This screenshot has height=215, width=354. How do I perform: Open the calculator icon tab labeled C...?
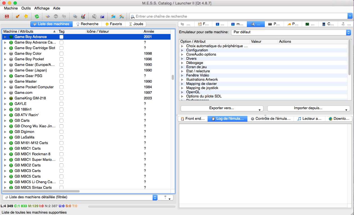pos(328,24)
